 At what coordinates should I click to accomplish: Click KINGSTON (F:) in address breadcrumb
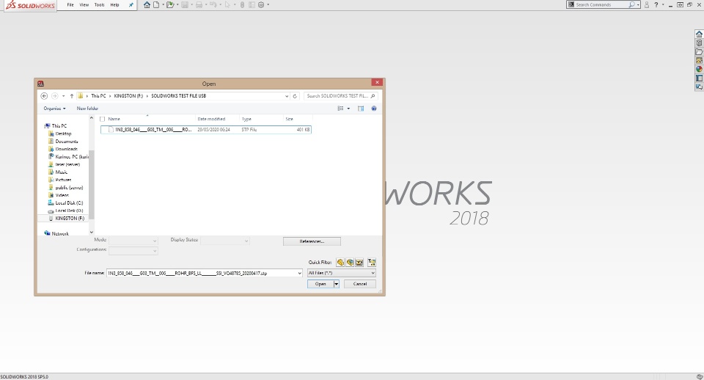tap(128, 96)
